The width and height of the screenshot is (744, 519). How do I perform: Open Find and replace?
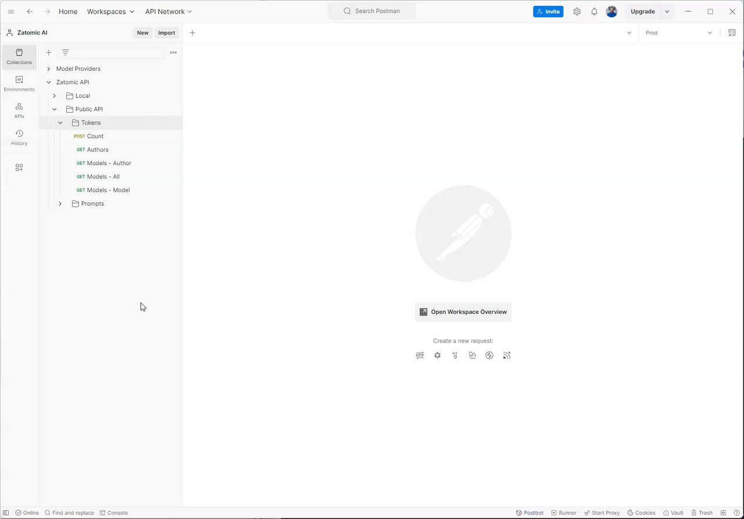point(69,513)
